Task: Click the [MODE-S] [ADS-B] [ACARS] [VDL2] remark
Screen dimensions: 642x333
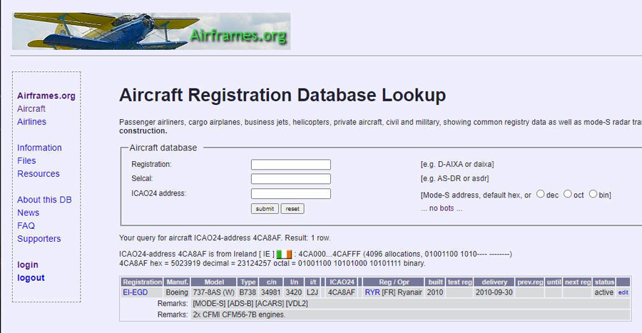Action: (x=250, y=304)
